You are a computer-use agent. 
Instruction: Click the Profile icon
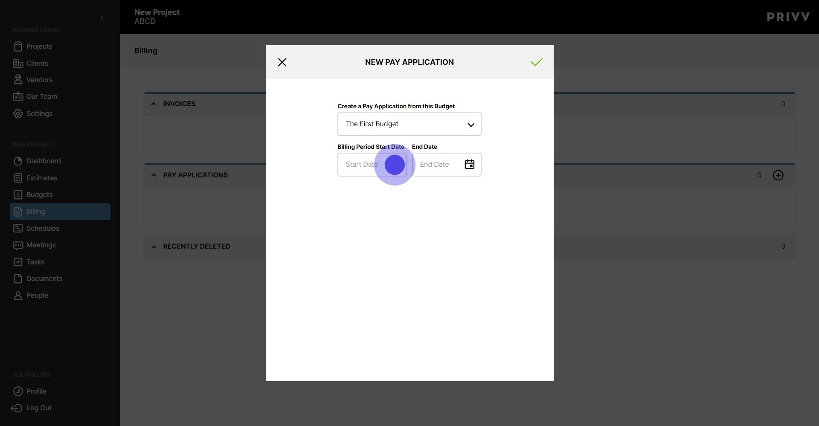[18, 391]
